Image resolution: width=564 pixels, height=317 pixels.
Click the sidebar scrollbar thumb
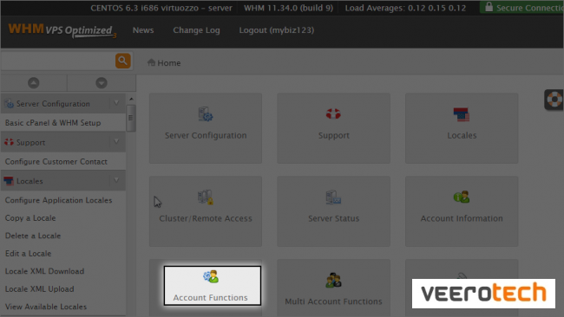coord(131,118)
